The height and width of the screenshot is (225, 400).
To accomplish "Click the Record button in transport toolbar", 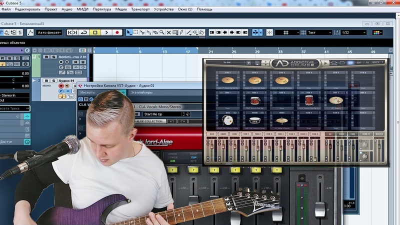I will point(117,32).
